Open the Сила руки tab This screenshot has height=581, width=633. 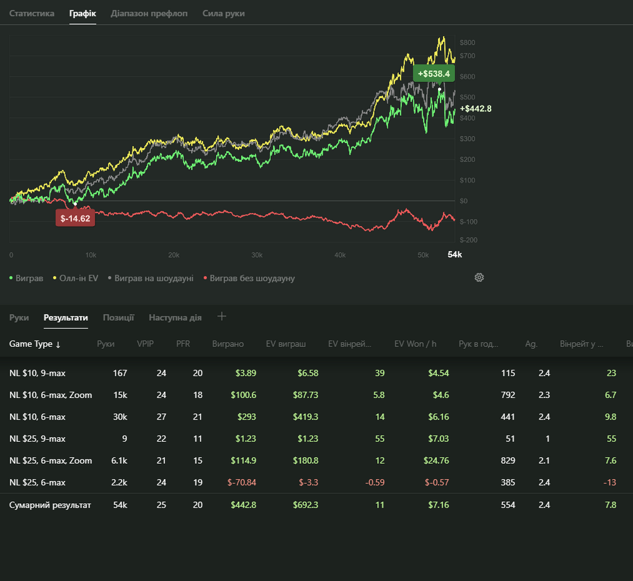[223, 13]
